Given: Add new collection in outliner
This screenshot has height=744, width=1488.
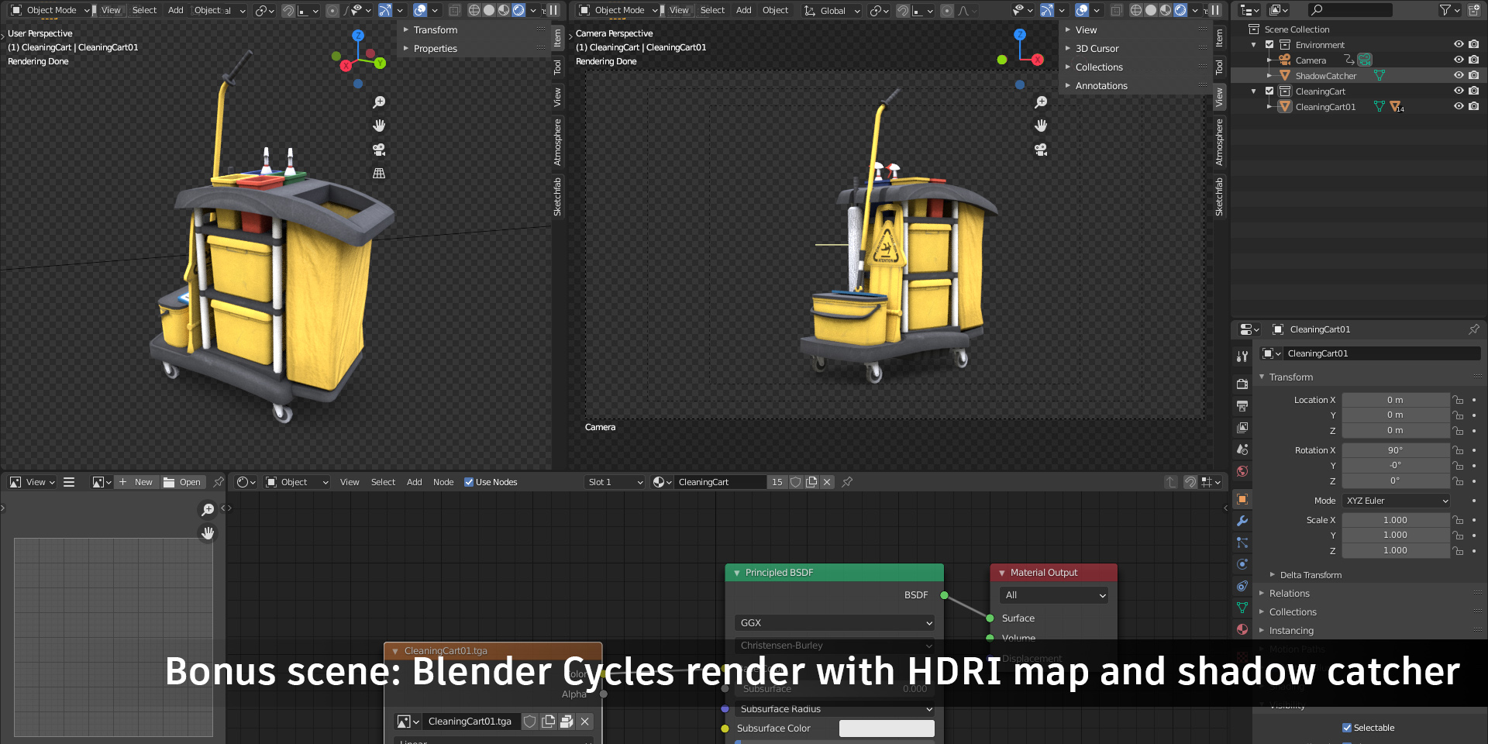Looking at the screenshot, I should click(1474, 10).
